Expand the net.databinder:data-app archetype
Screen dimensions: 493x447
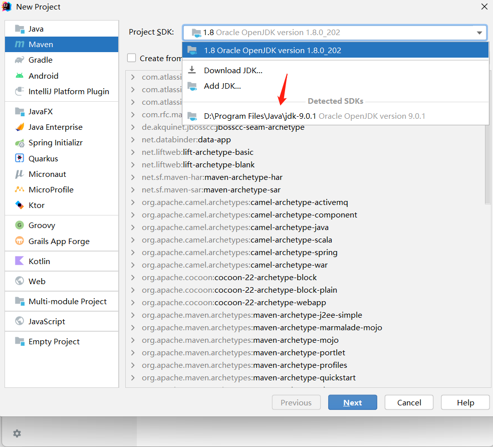(133, 140)
